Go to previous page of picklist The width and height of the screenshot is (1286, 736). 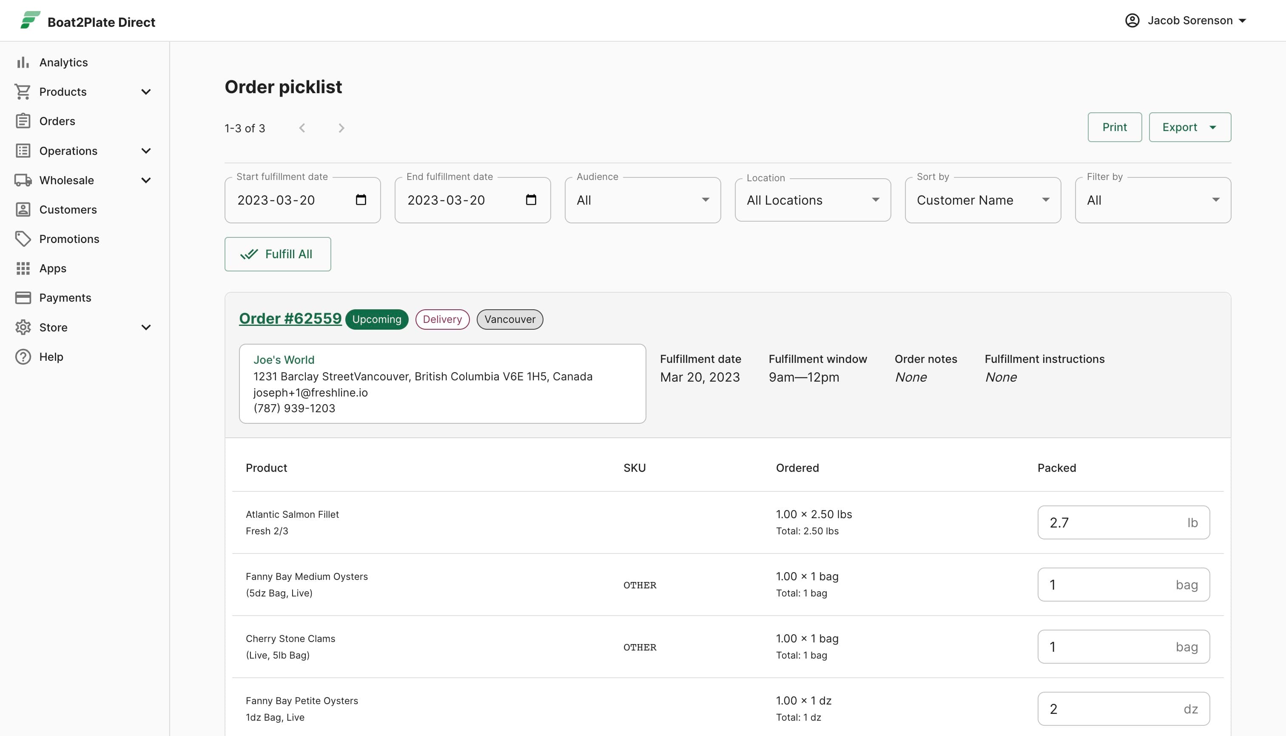point(302,128)
